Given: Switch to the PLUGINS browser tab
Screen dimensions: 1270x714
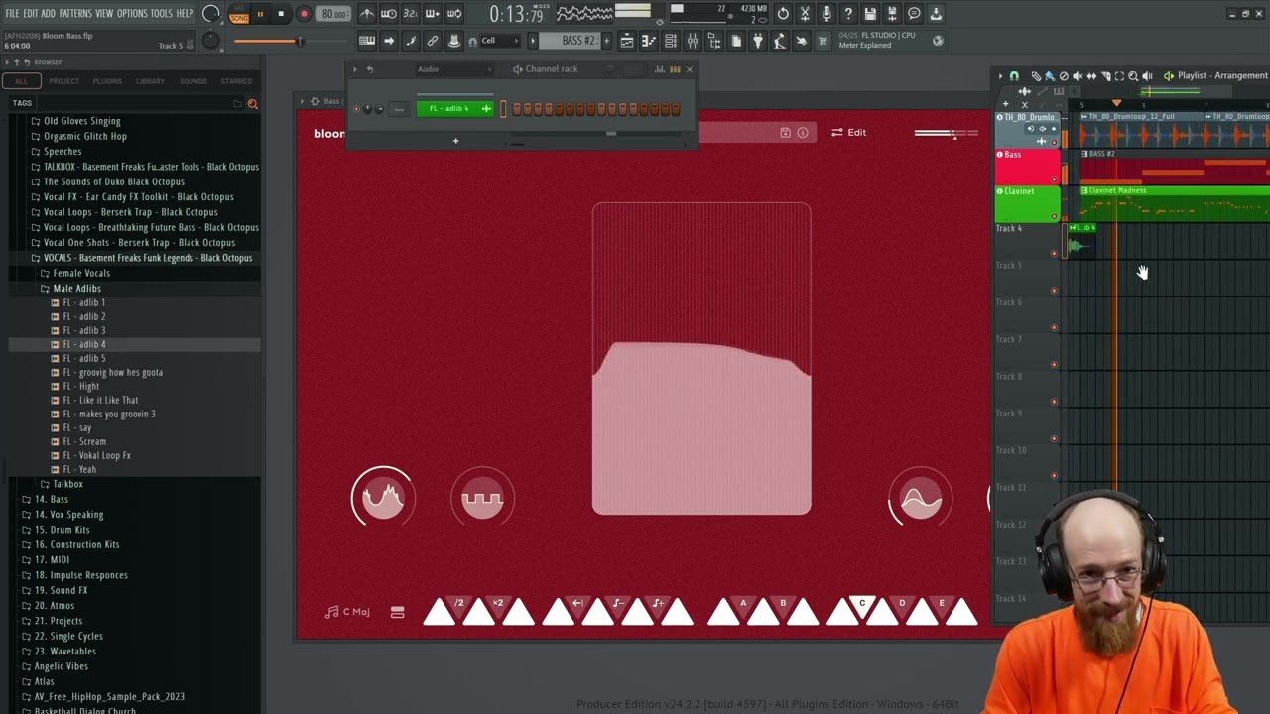Looking at the screenshot, I should tap(107, 81).
